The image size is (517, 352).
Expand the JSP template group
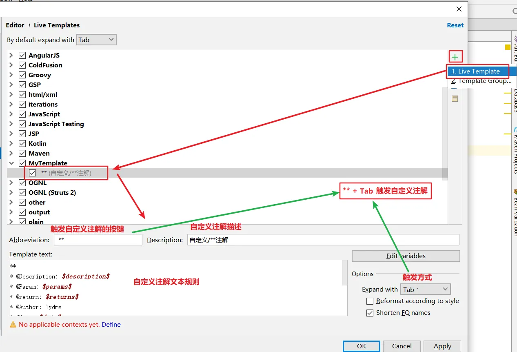(11, 134)
